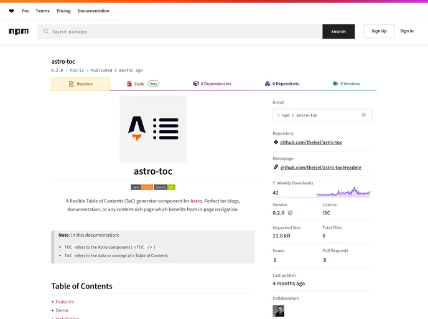Screen dimensions: 428x319
Task: Switch to the Code tab
Action: coord(143,83)
